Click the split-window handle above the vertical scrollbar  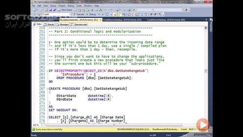206,28
